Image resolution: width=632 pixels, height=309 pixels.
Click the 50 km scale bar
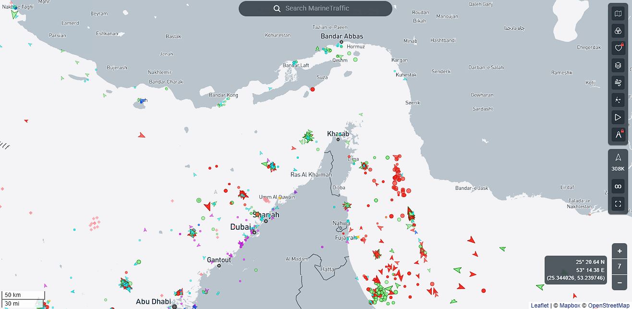click(x=23, y=295)
